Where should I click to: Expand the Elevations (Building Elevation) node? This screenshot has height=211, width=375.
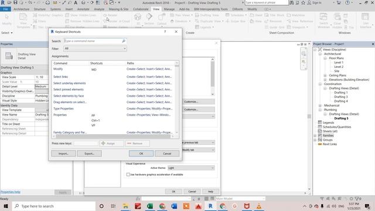pyautogui.click(x=325, y=80)
